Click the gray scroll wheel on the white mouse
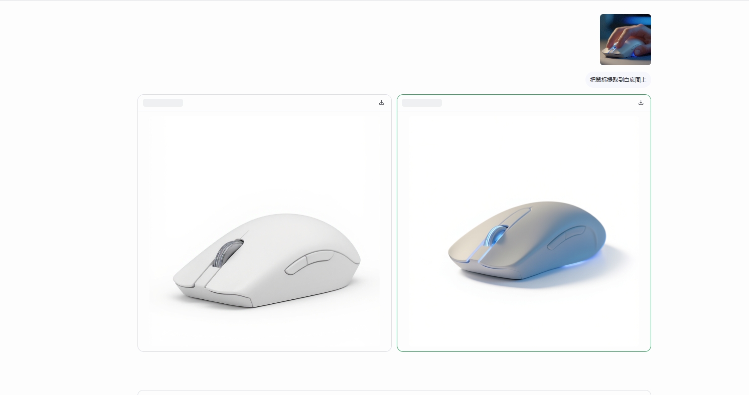 click(227, 253)
